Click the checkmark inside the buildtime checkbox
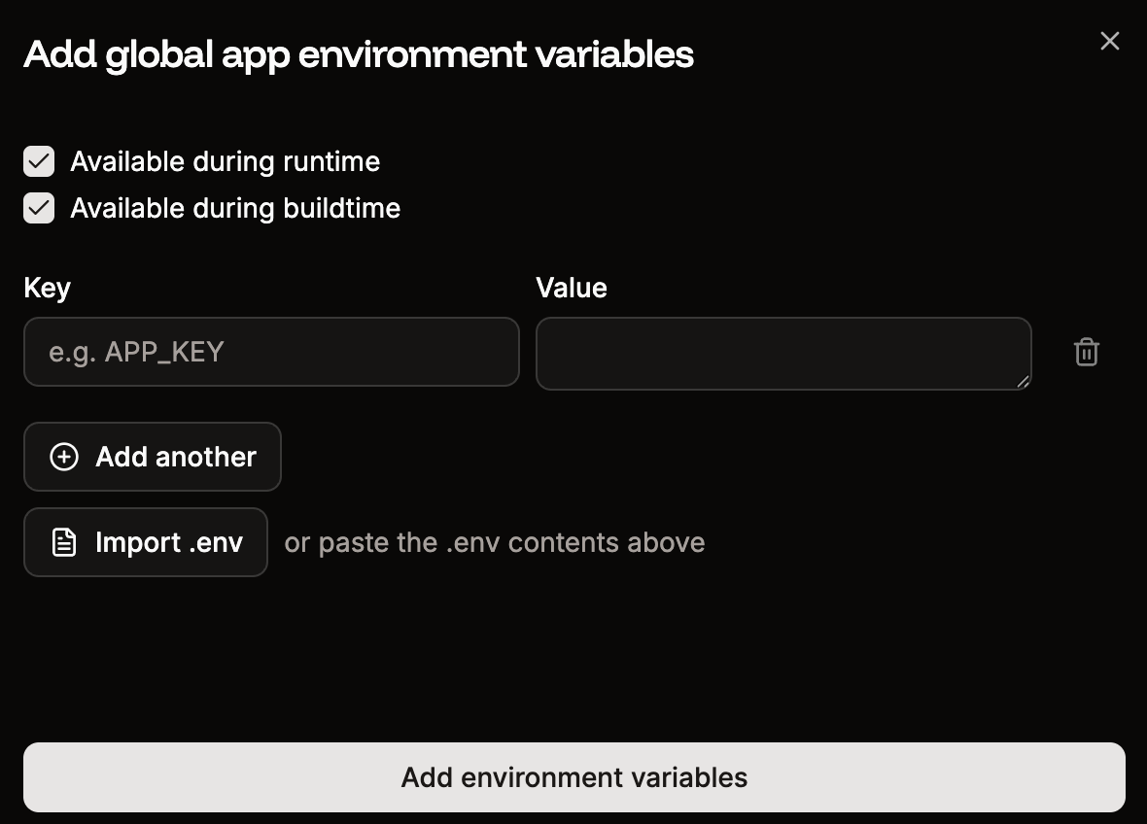Screen dimensions: 1147x824 [39, 208]
